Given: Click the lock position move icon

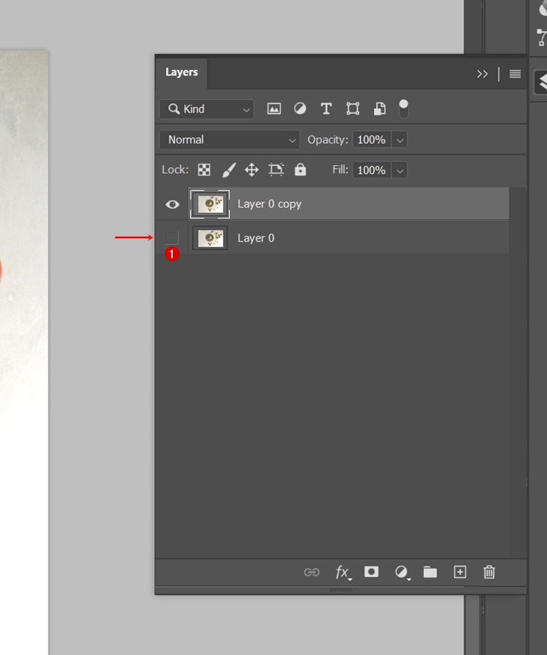Looking at the screenshot, I should point(251,170).
